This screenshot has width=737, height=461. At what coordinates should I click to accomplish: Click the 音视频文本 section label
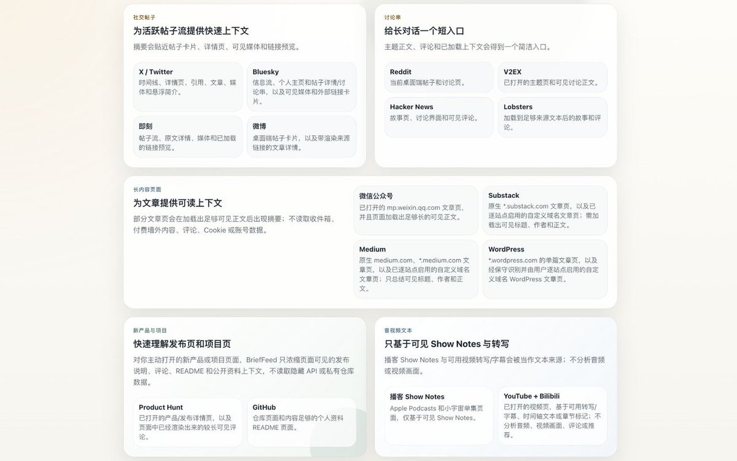(398, 330)
